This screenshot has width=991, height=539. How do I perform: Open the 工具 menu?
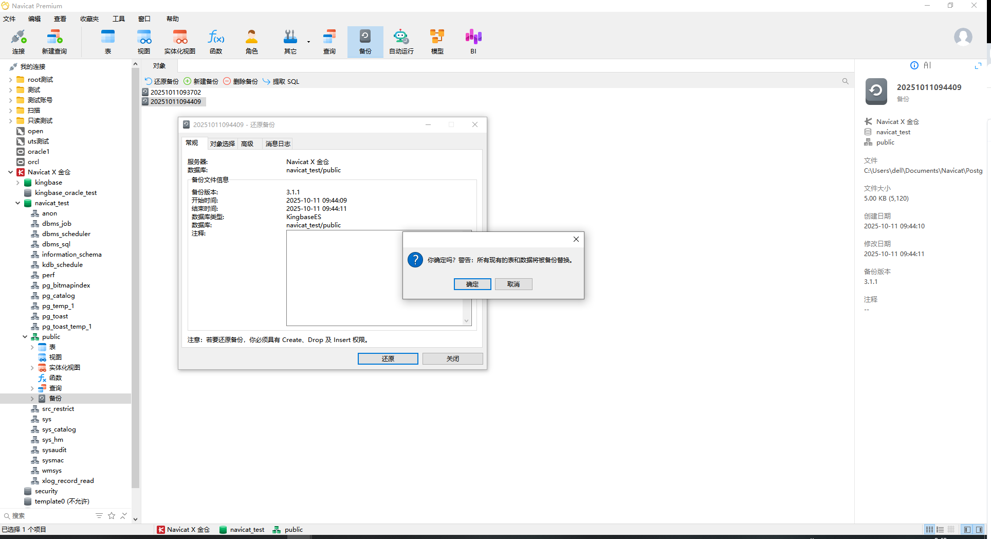[119, 19]
